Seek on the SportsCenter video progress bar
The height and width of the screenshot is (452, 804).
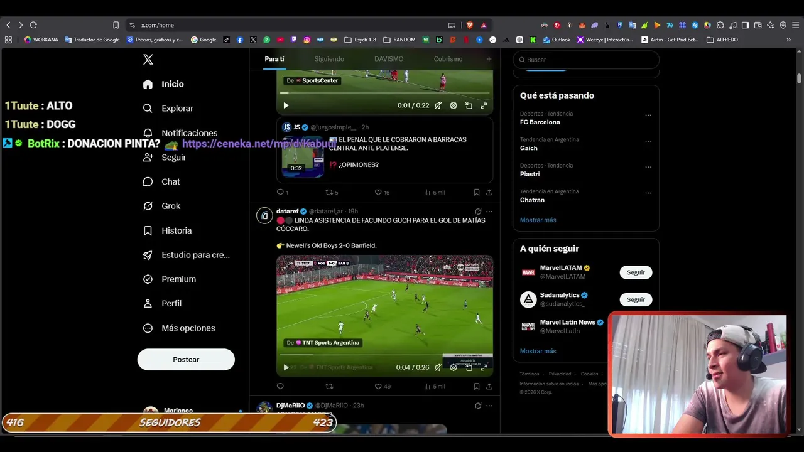click(x=384, y=93)
